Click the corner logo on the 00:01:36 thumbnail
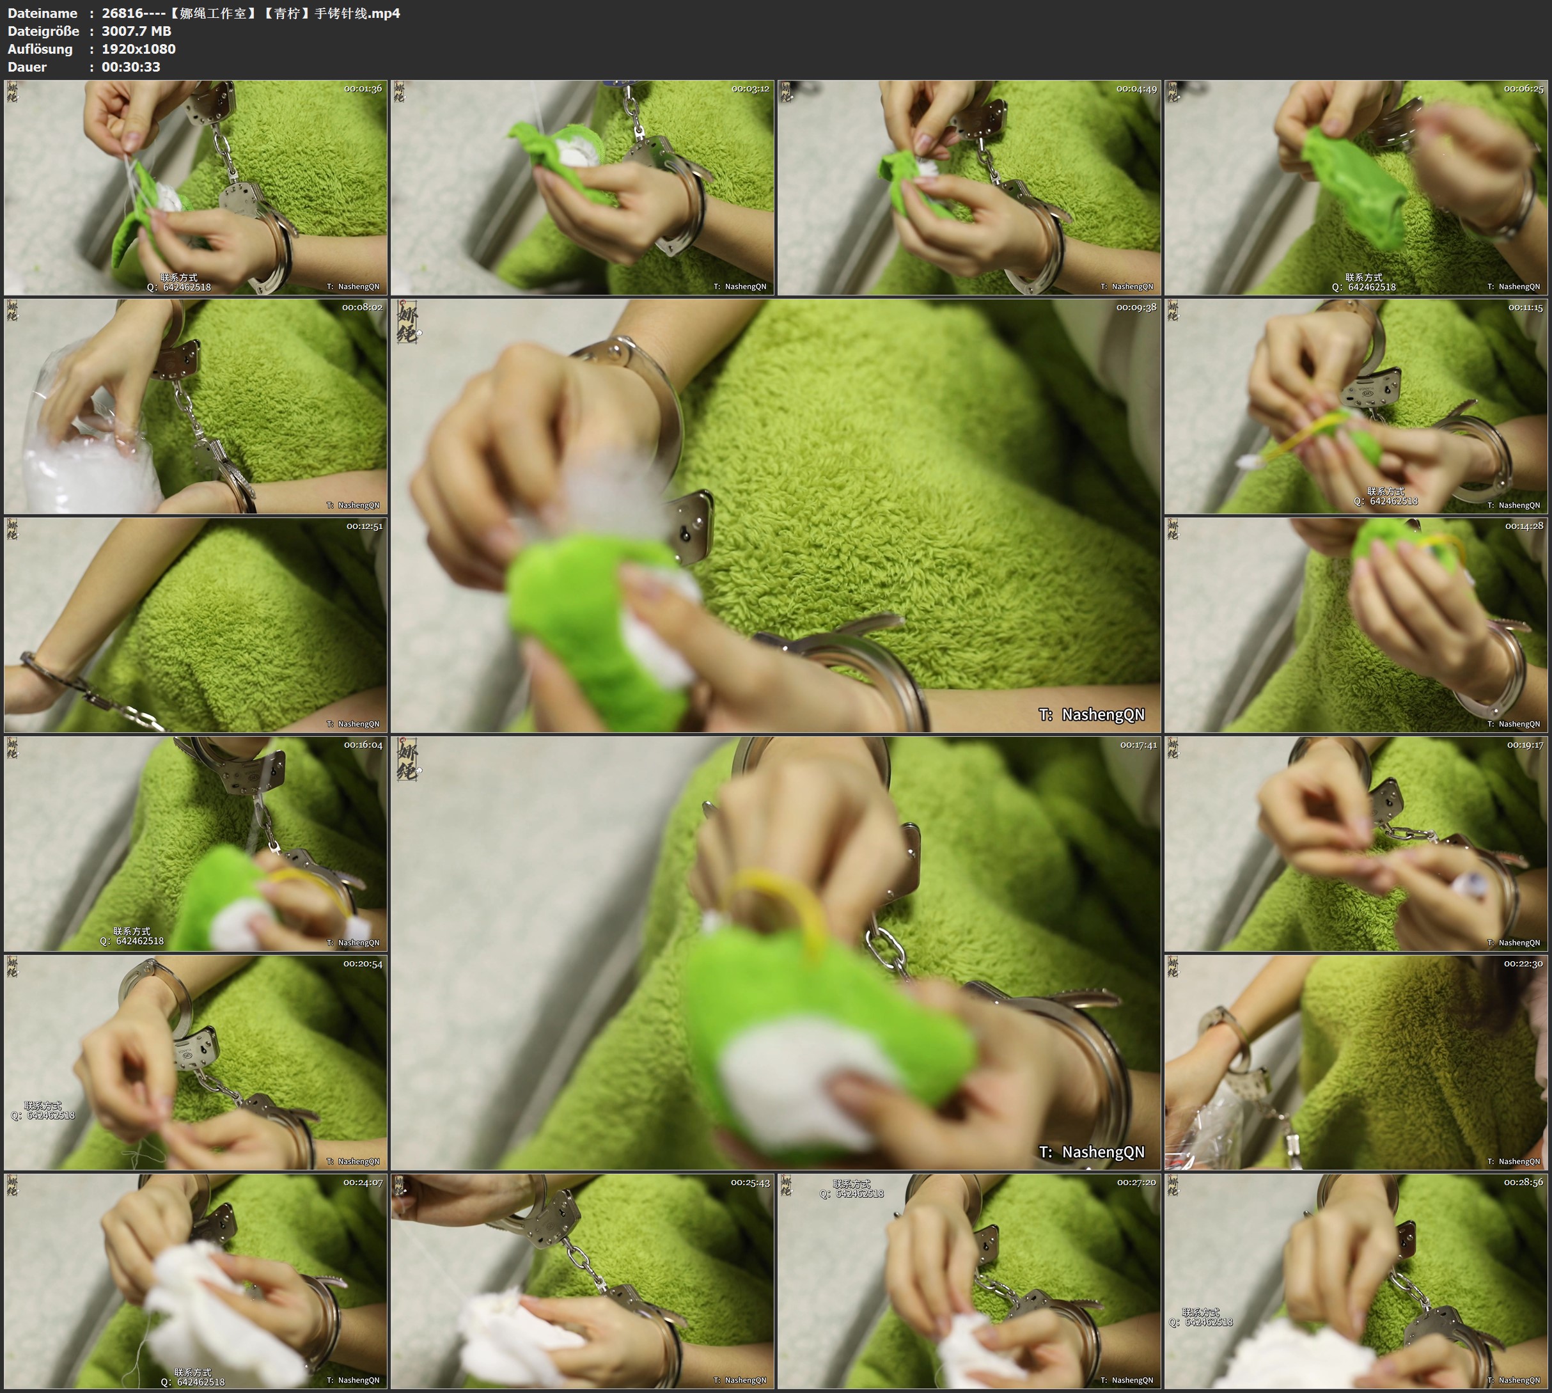 [12, 93]
